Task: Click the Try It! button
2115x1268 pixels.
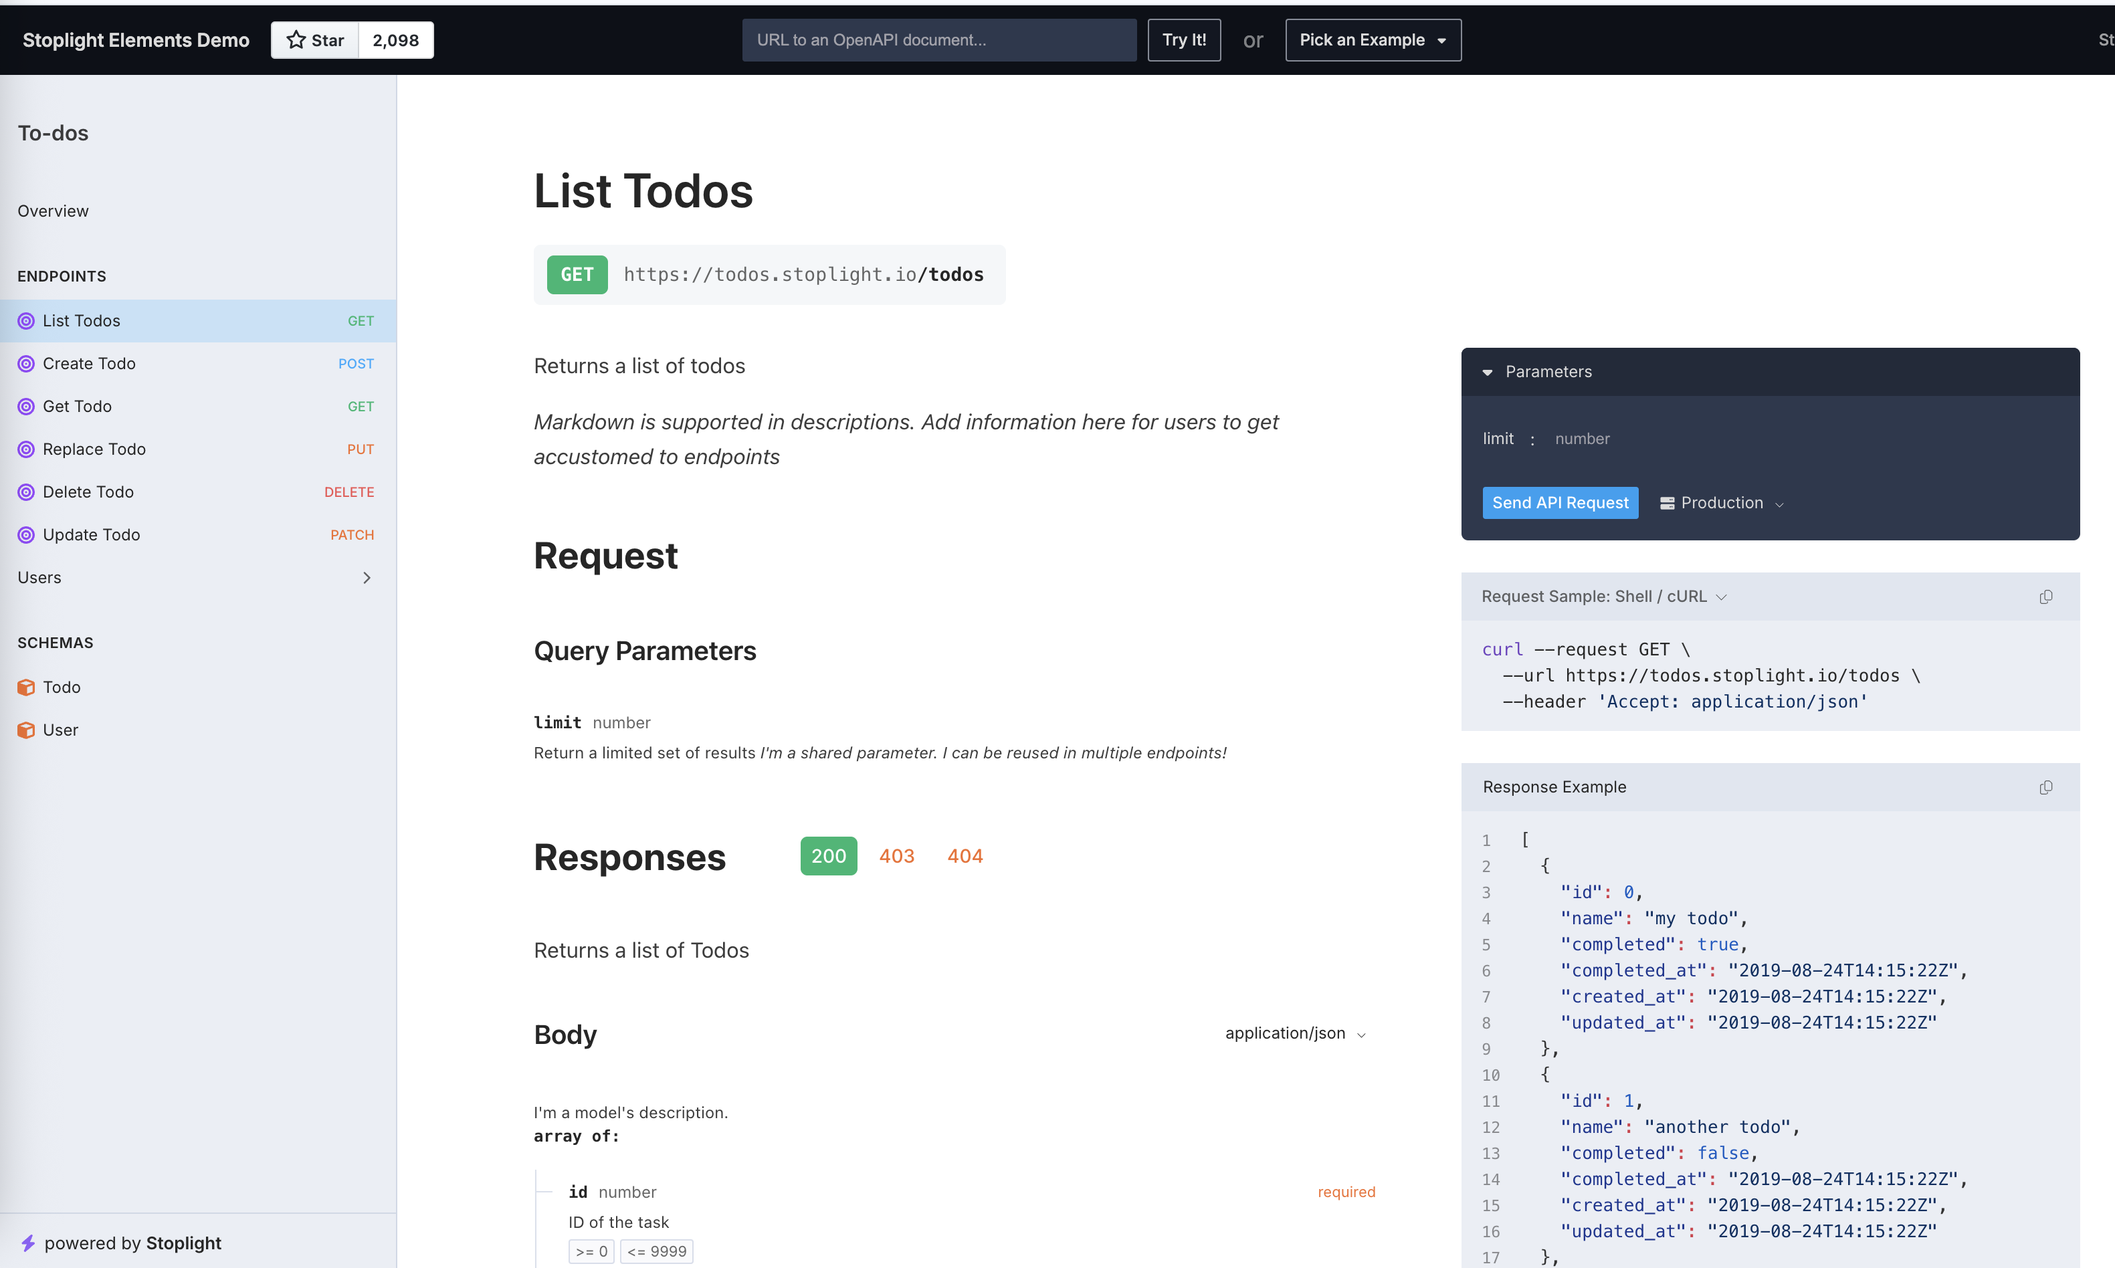Action: (1183, 40)
